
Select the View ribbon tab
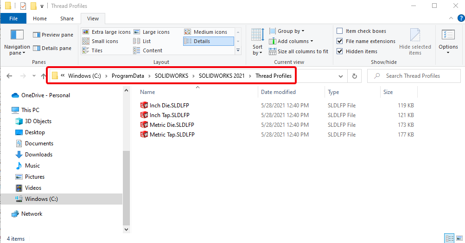(93, 19)
